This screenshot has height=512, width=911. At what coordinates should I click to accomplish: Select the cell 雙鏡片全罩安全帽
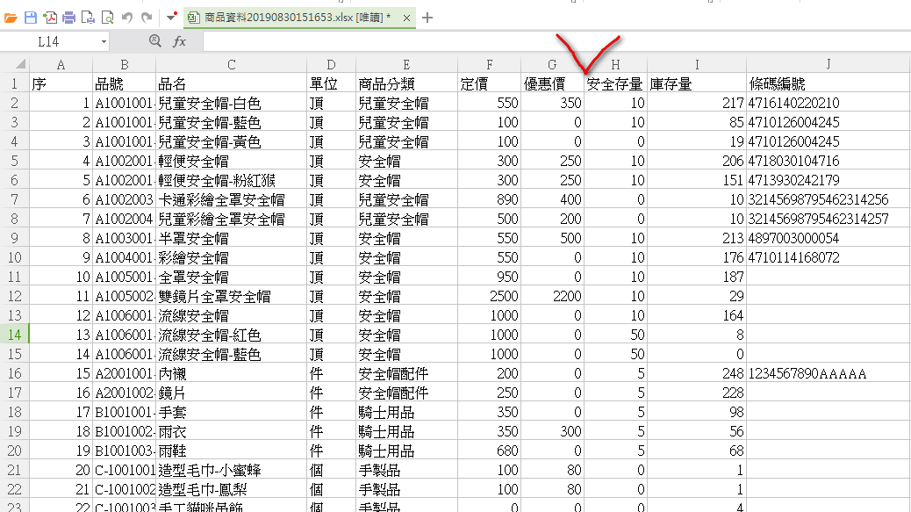231,296
